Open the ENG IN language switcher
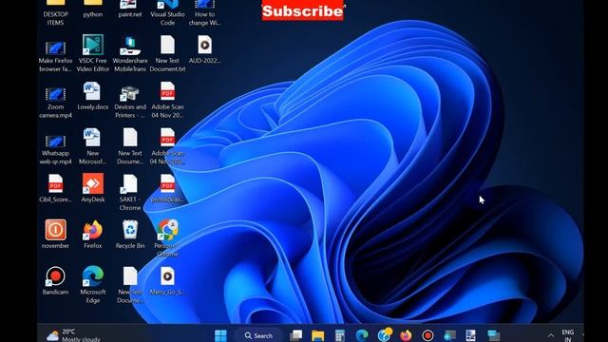Viewport: 608px width, 342px height. [568, 335]
